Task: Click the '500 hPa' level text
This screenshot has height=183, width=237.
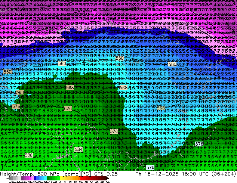Action: (49, 174)
